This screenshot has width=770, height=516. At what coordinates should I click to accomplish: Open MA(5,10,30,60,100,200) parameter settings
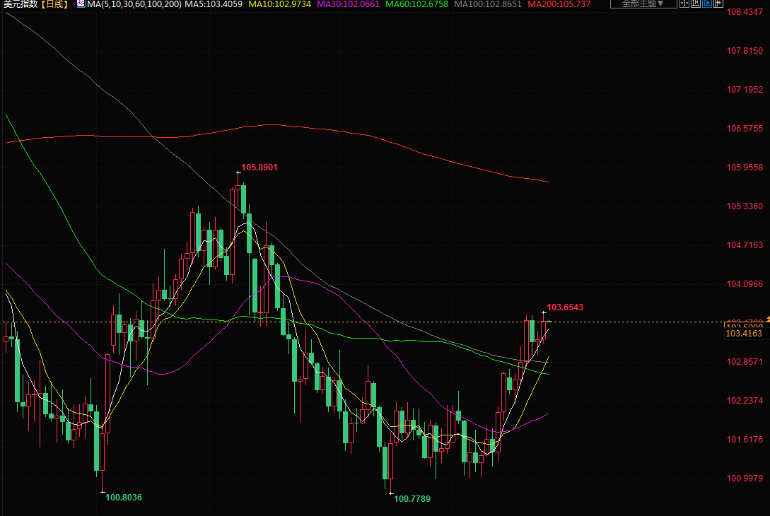coord(134,4)
